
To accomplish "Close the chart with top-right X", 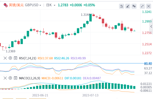I will click(149, 6).
